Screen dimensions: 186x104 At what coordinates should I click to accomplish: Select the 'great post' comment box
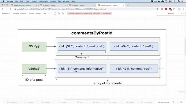(82, 46)
